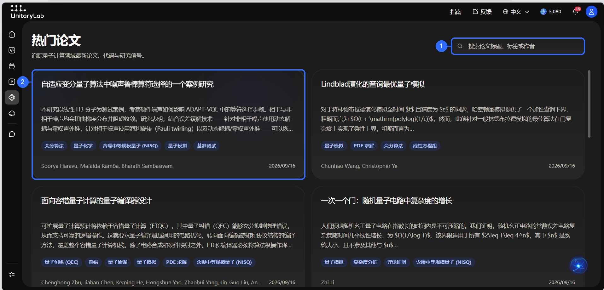Click the 量子化学 tag
The width and height of the screenshot is (604, 290).
pos(83,146)
